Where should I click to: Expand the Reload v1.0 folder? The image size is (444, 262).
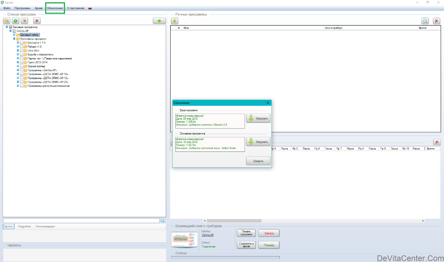pyautogui.click(x=18, y=47)
